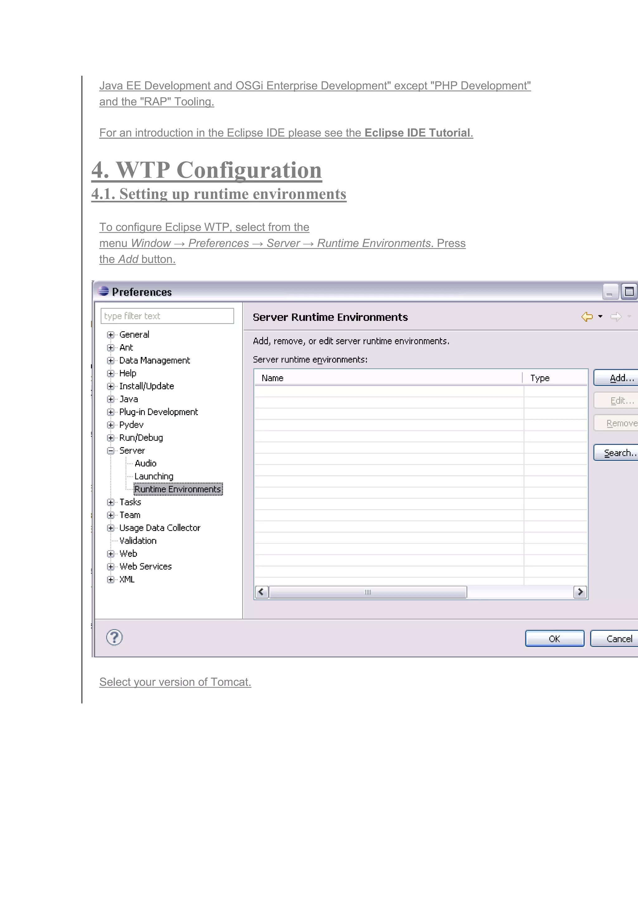Click the yellow back navigation arrow
Screen dimensions: 638x903
pyautogui.click(x=587, y=316)
